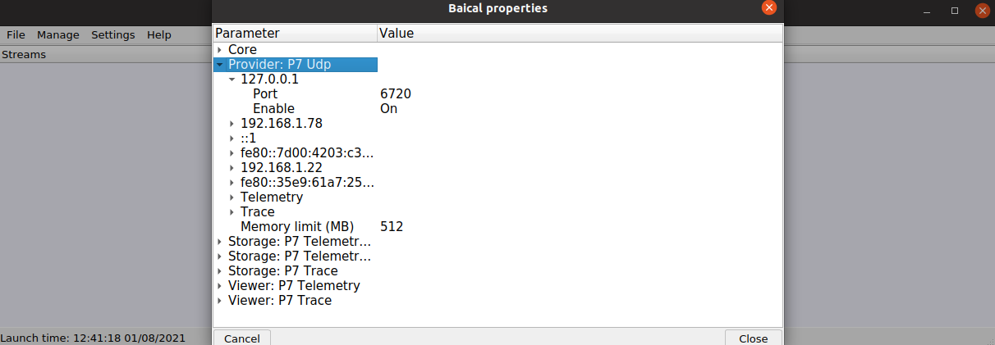Open the File menu

(x=16, y=35)
